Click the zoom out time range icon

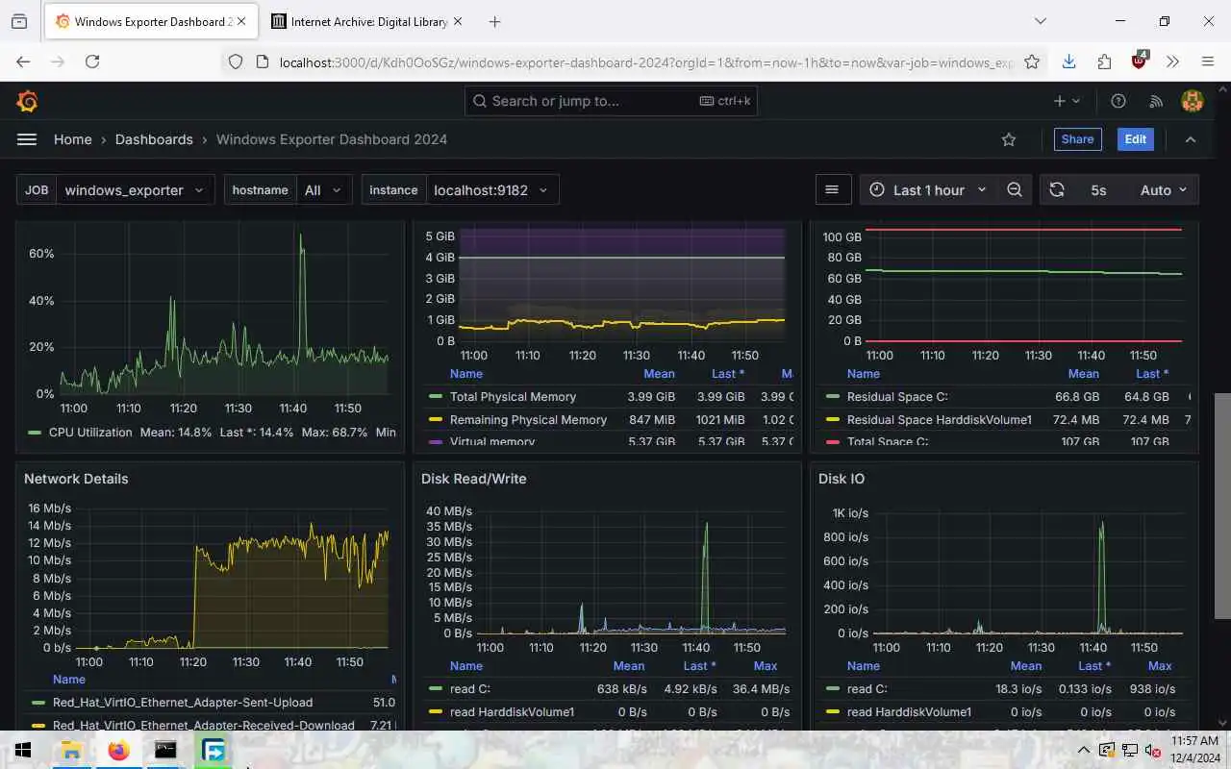coord(1015,190)
